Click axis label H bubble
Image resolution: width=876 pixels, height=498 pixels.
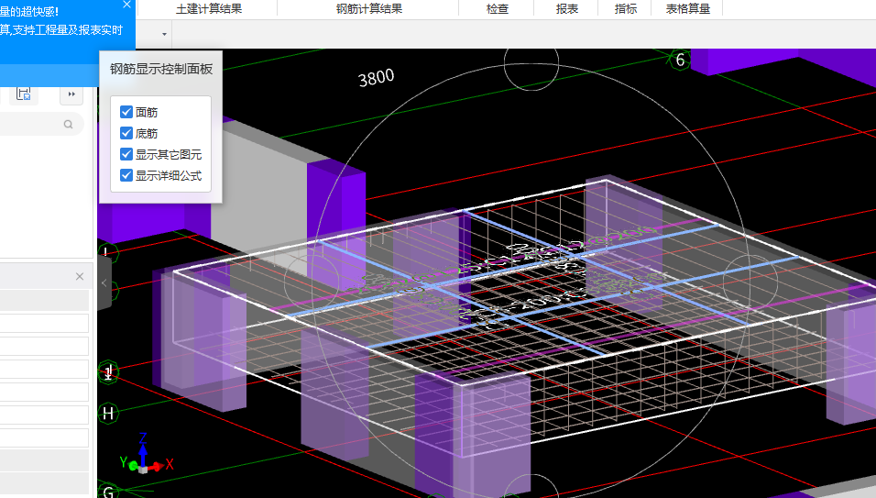point(108,414)
